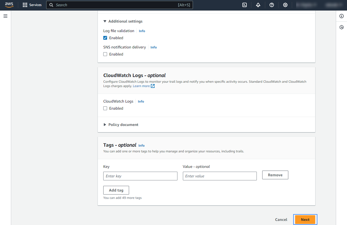Open the Learn more external link
347x225 pixels.
(x=143, y=86)
